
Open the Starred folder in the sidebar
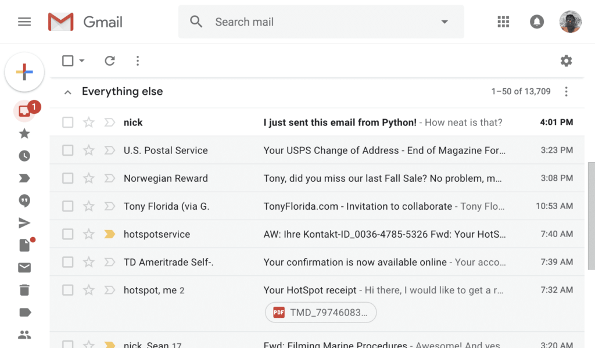point(24,133)
